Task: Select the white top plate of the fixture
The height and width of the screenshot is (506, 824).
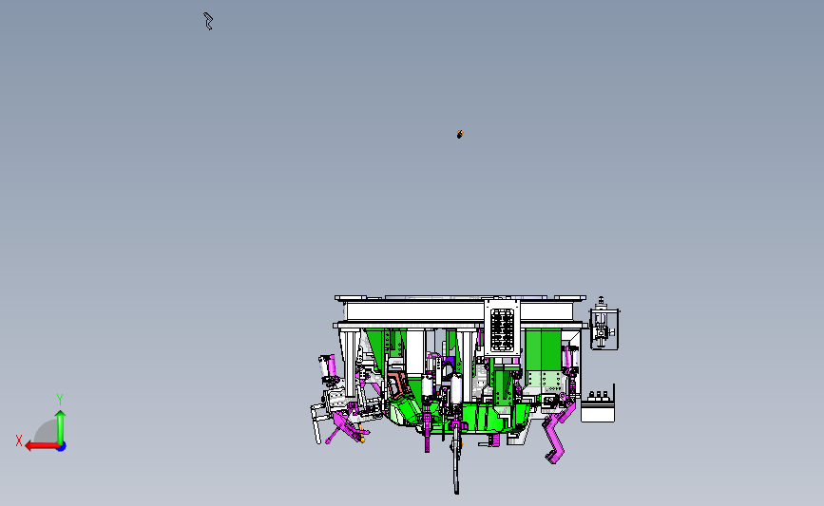Action: (x=460, y=311)
